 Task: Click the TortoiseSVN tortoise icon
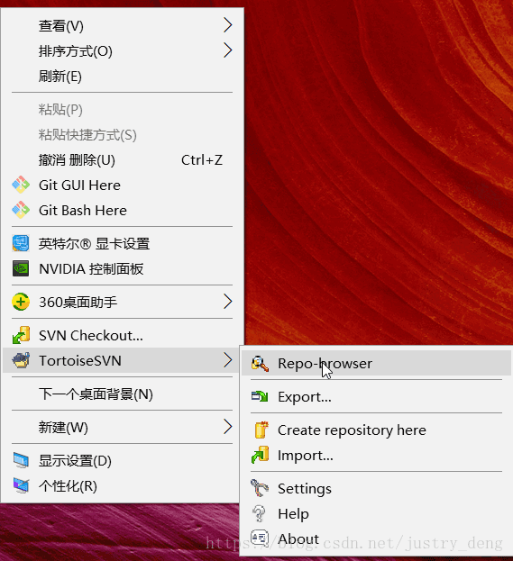[x=21, y=360]
